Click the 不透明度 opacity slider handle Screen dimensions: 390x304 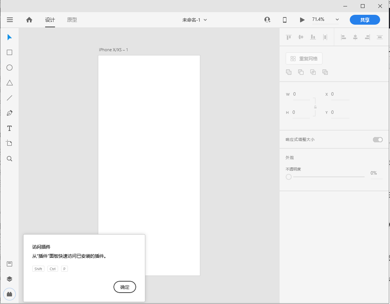[289, 177]
